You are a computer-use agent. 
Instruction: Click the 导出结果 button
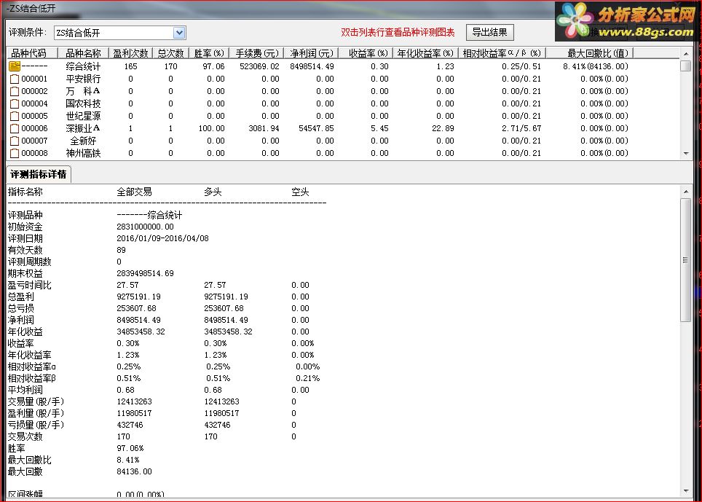coord(490,32)
